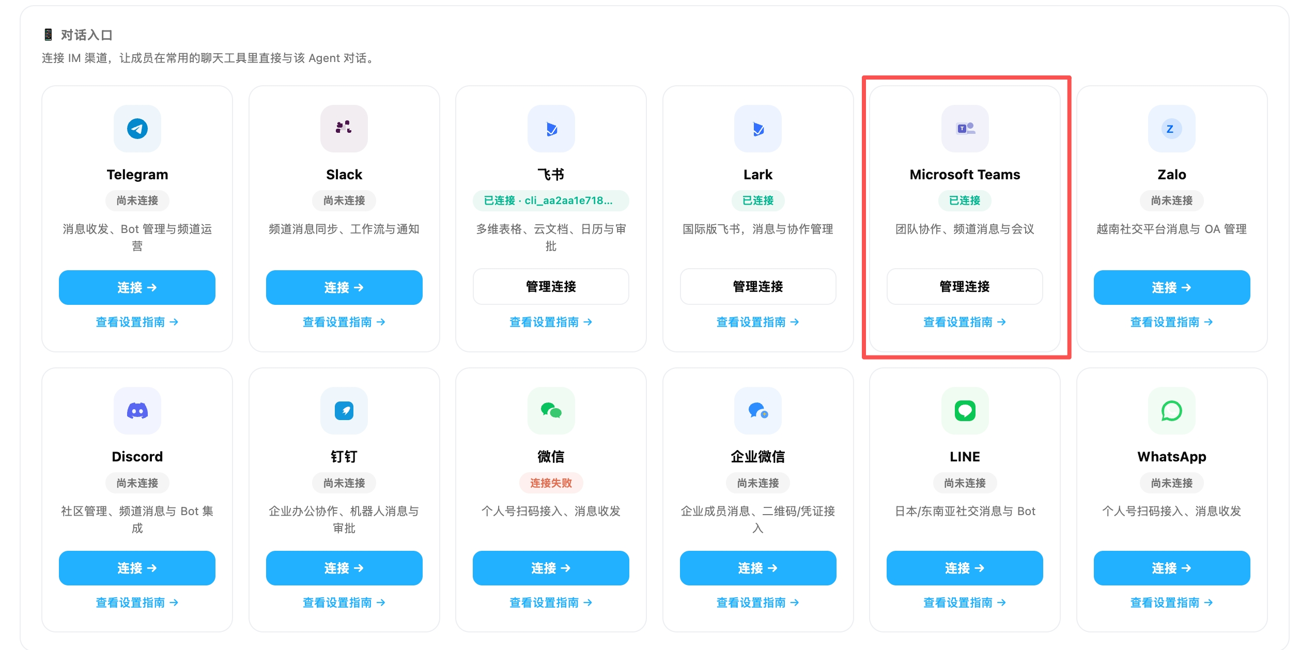Click the Lark app icon
The image size is (1300, 650).
click(x=758, y=129)
